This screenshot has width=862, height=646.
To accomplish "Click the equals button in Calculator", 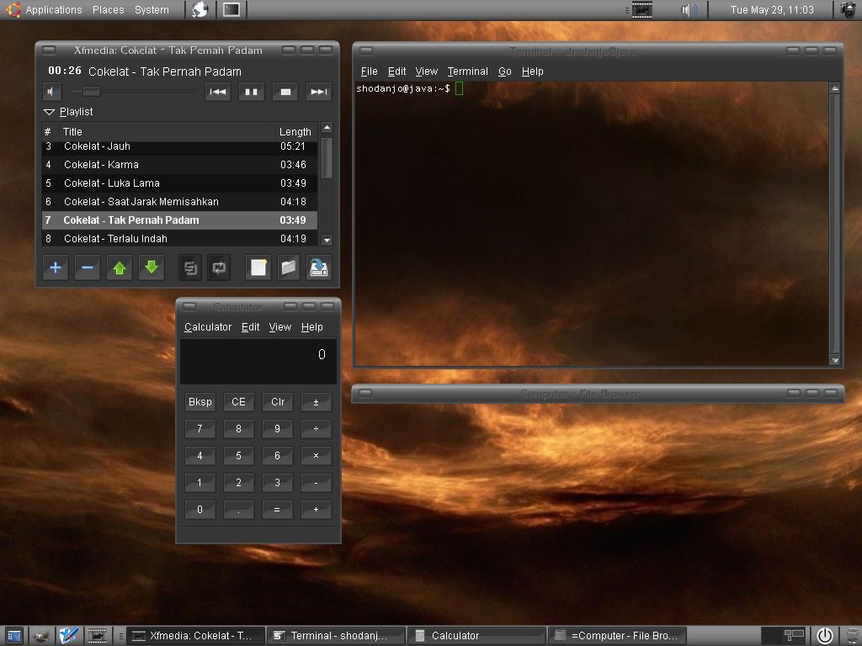I will [x=278, y=510].
